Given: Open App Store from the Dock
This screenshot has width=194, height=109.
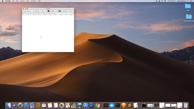Looking at the screenshot, I should coord(85,105).
